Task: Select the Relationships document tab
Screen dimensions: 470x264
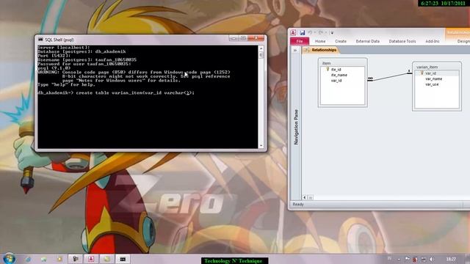Action: click(x=321, y=50)
